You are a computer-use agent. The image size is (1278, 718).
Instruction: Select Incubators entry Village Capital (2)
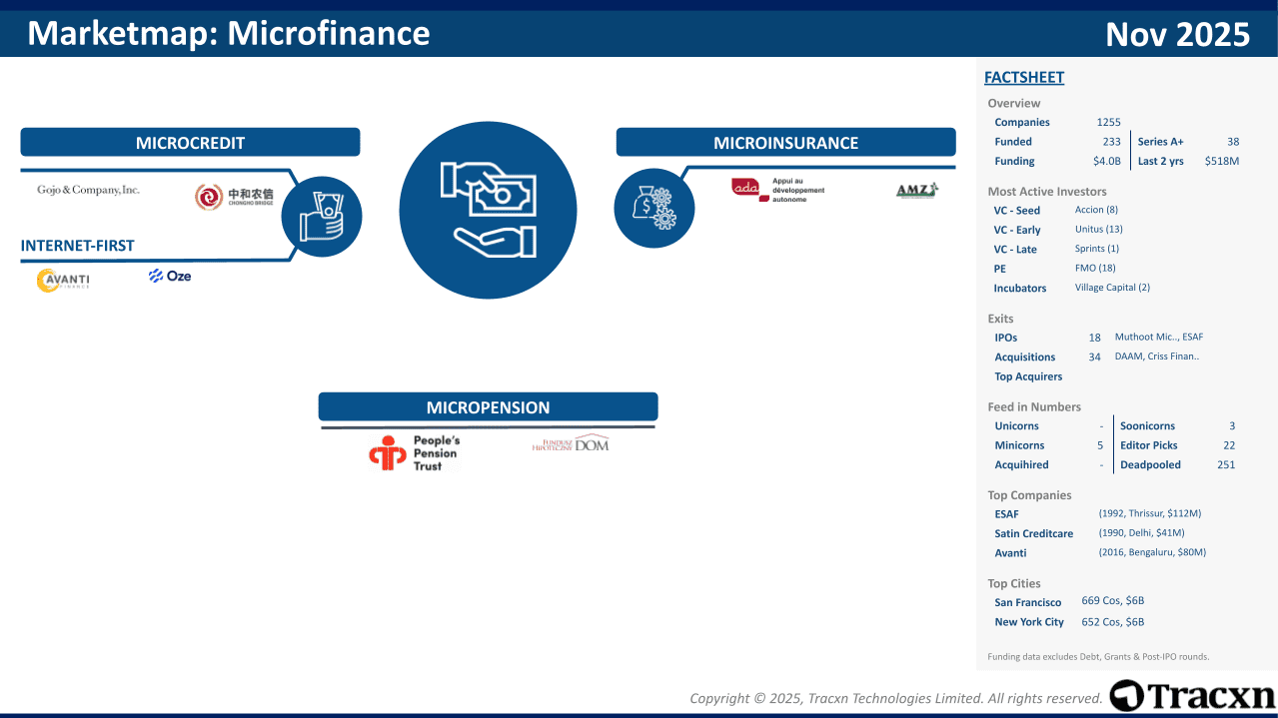pyautogui.click(x=1112, y=288)
